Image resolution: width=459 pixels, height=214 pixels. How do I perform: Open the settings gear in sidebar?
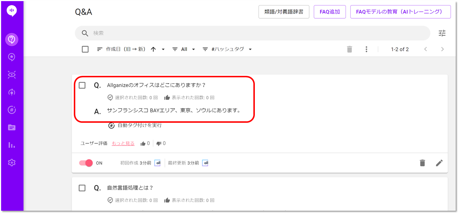pyautogui.click(x=12, y=163)
